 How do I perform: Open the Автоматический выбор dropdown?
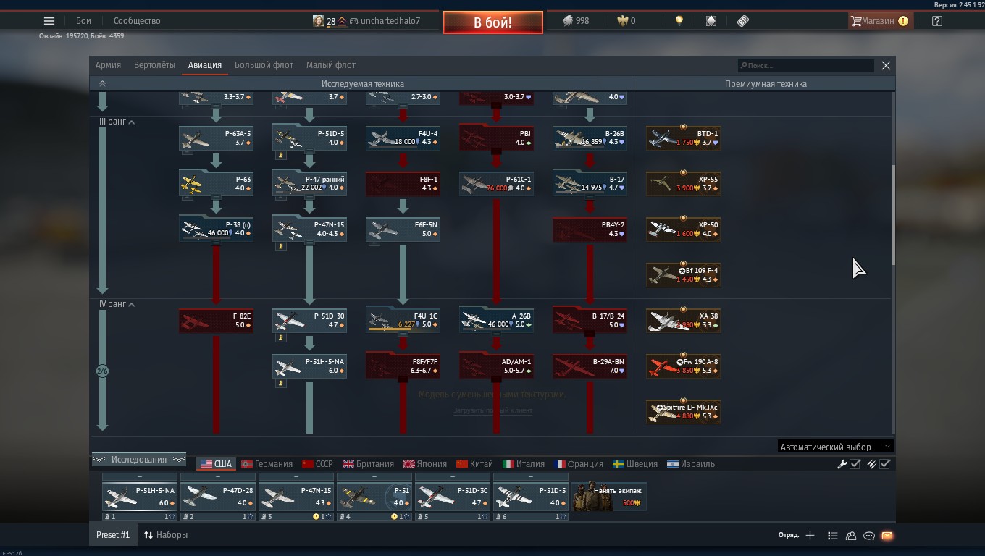(836, 447)
